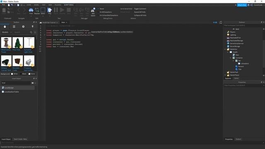The width and height of the screenshot is (265, 149).
Task: Open the Toolbox filter options icon
Action: (35, 32)
